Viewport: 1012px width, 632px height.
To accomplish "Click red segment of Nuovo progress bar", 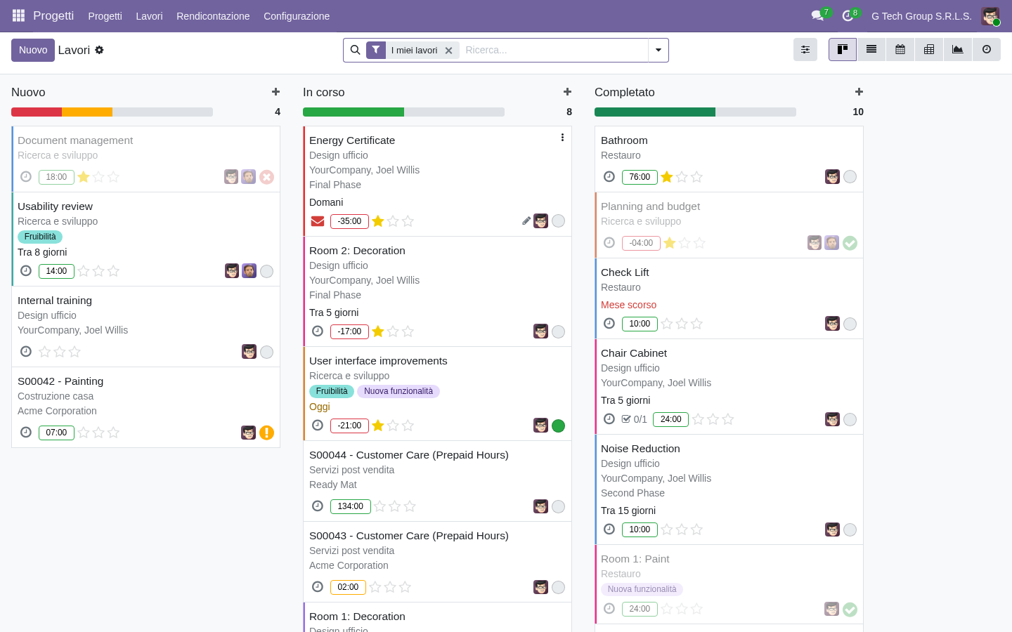I will coord(37,112).
